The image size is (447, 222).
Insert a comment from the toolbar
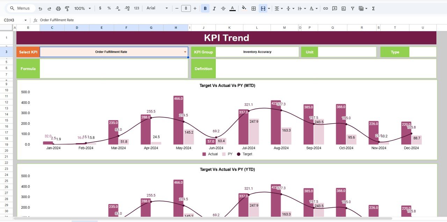(334, 8)
